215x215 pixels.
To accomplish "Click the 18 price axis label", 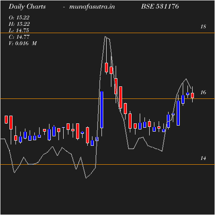I will click(x=203, y=27).
